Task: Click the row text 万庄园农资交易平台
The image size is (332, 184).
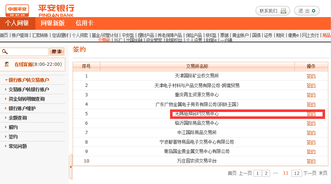Action: [197, 161]
